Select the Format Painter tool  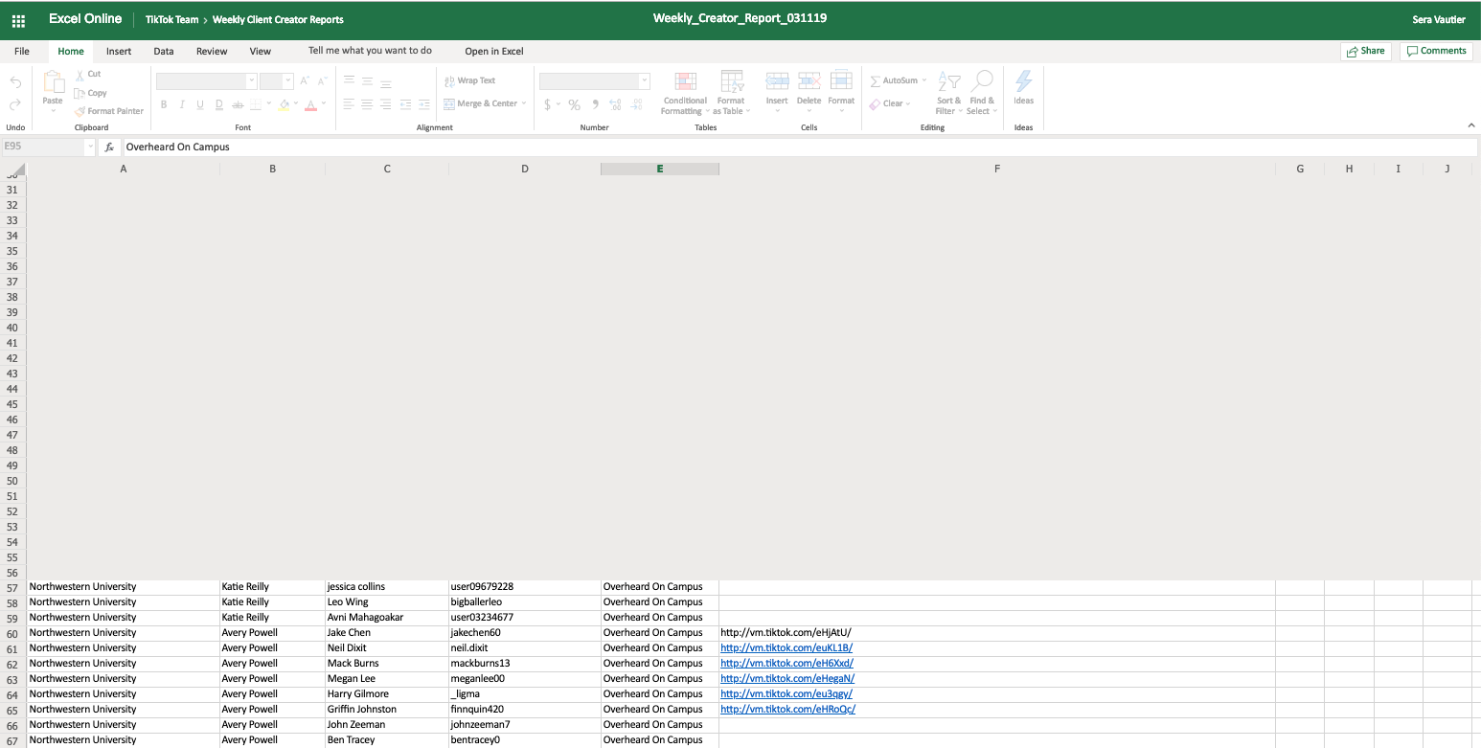109,110
